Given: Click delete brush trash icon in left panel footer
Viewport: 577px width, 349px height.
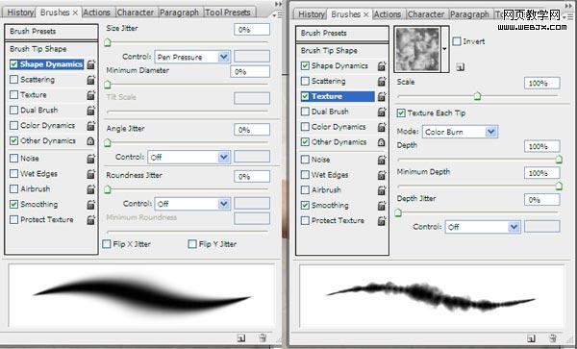Looking at the screenshot, I should (263, 337).
